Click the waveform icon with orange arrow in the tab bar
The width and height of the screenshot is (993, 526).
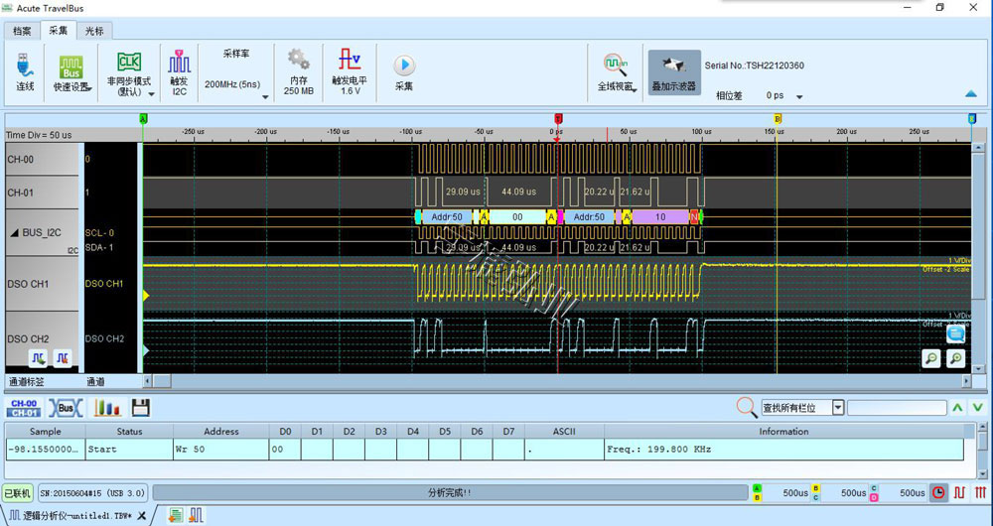click(x=196, y=515)
